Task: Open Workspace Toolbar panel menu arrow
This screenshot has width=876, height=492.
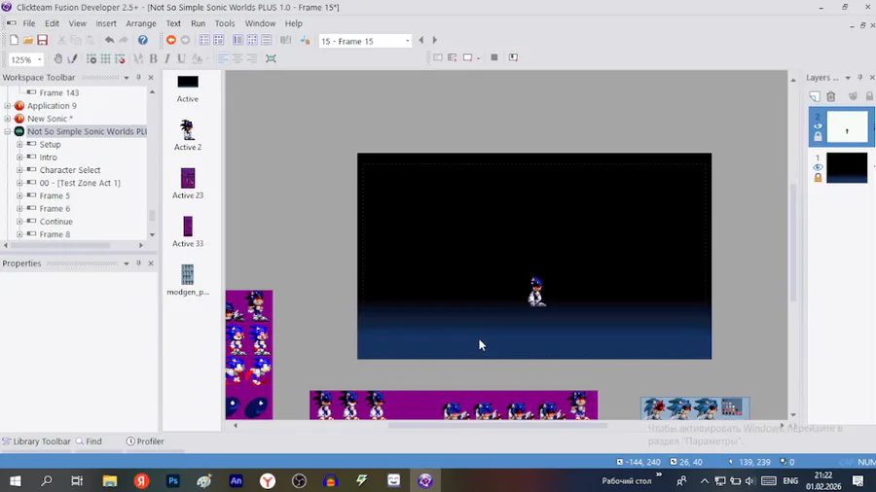Action: coord(127,78)
